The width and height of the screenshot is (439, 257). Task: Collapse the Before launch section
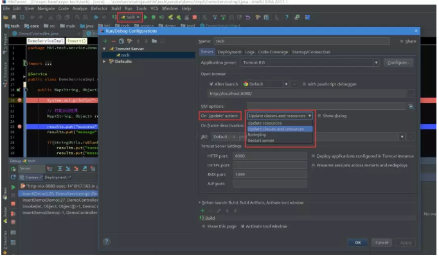click(x=200, y=202)
